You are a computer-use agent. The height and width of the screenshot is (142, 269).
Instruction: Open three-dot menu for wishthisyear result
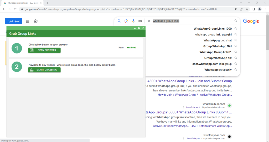pyautogui.click(x=184, y=138)
